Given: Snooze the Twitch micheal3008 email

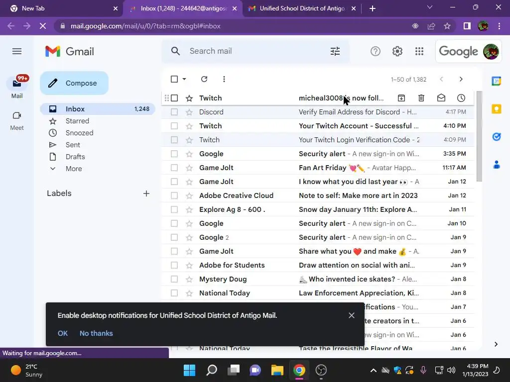Looking at the screenshot, I should 461,98.
